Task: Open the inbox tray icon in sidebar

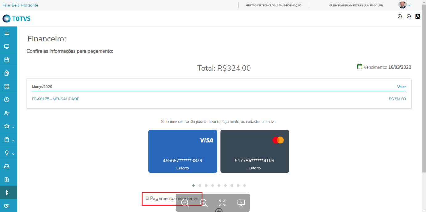Action: pos(6,166)
